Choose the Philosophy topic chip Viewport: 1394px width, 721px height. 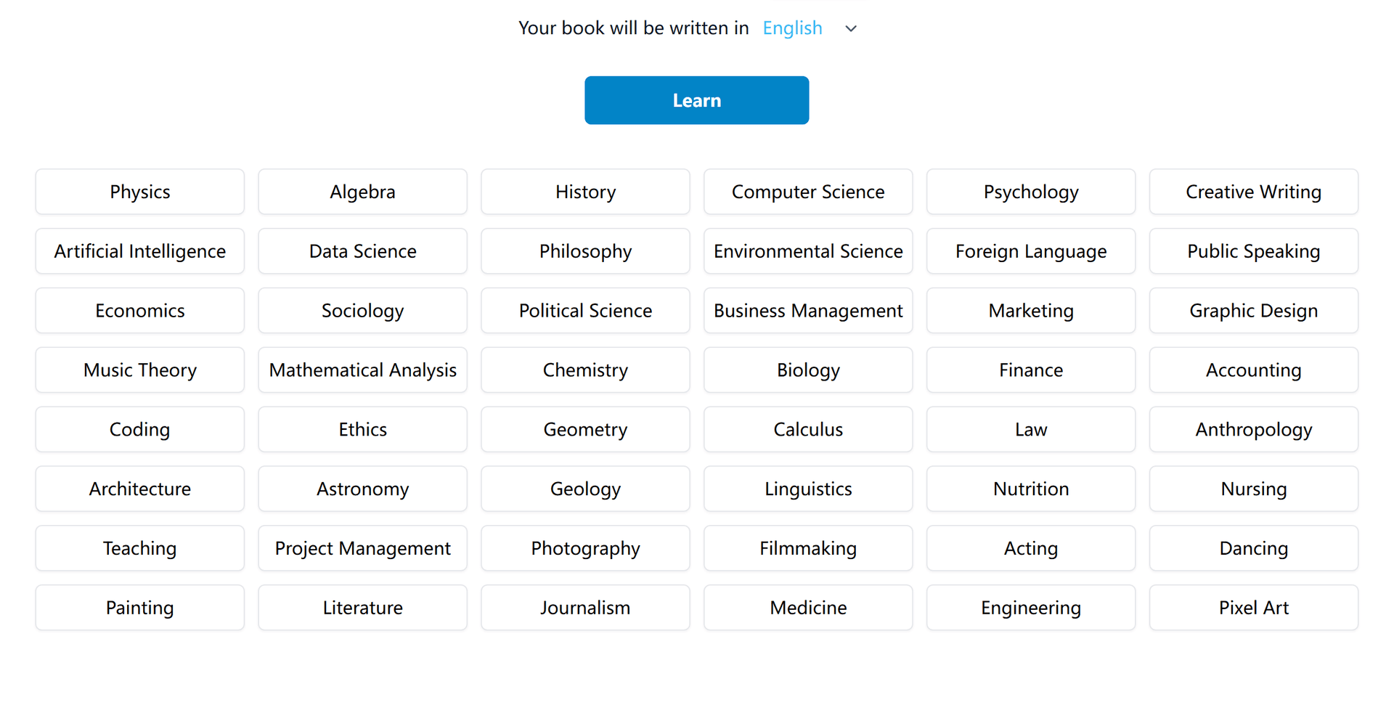(585, 251)
